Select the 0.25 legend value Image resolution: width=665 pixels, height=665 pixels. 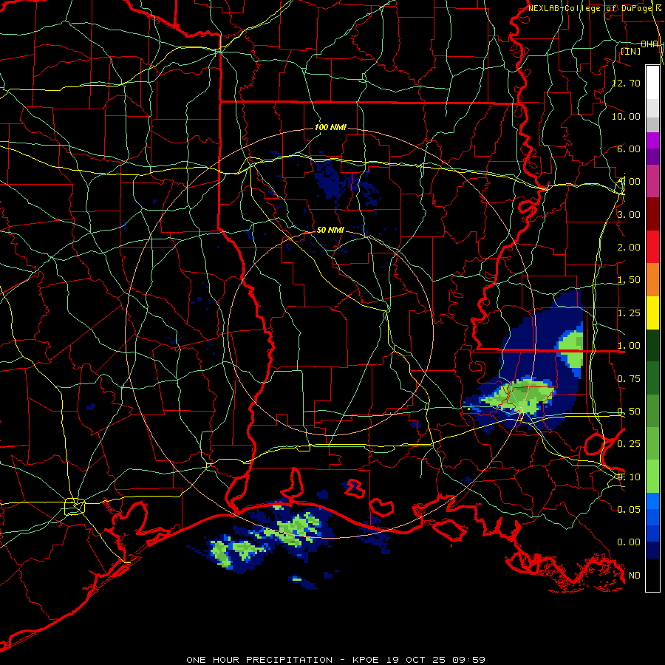pos(629,444)
